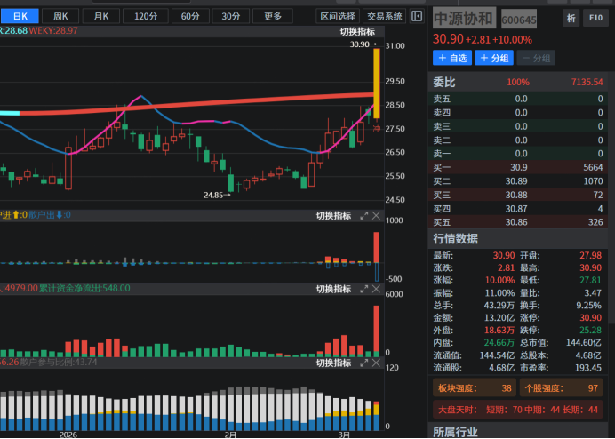Close the second indicator panel

pos(376,216)
